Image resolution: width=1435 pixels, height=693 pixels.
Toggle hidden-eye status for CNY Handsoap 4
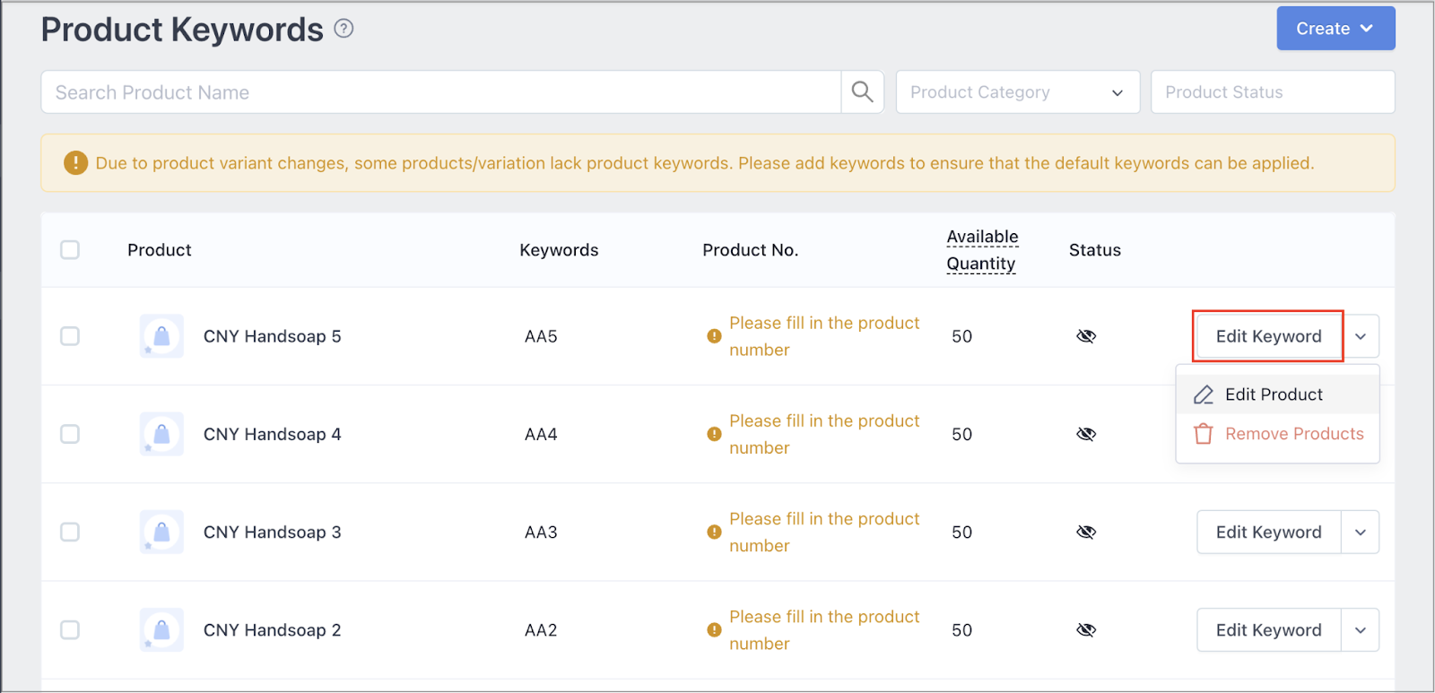click(x=1086, y=434)
